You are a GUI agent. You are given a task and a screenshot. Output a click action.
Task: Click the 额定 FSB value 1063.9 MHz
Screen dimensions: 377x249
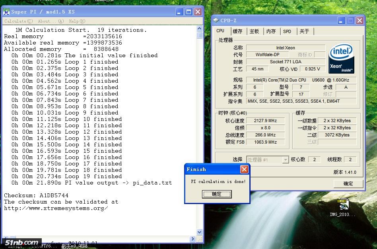(x=265, y=142)
